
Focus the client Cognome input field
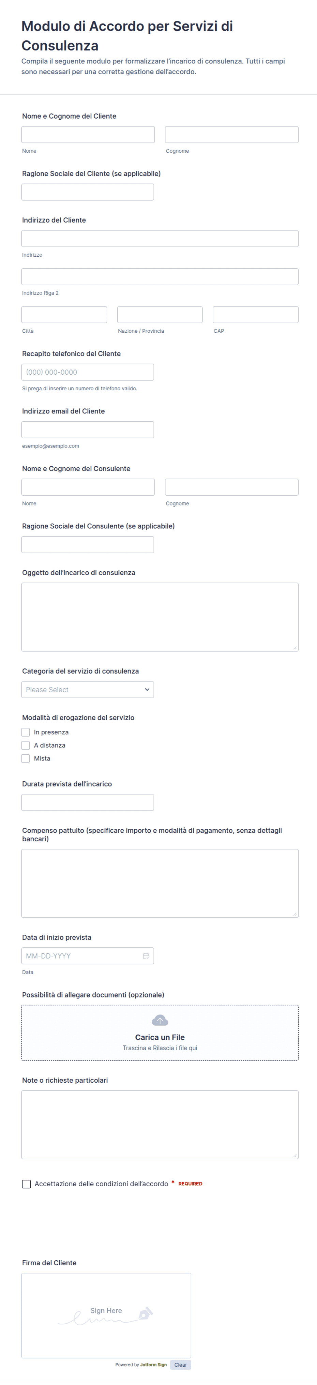coord(231,134)
